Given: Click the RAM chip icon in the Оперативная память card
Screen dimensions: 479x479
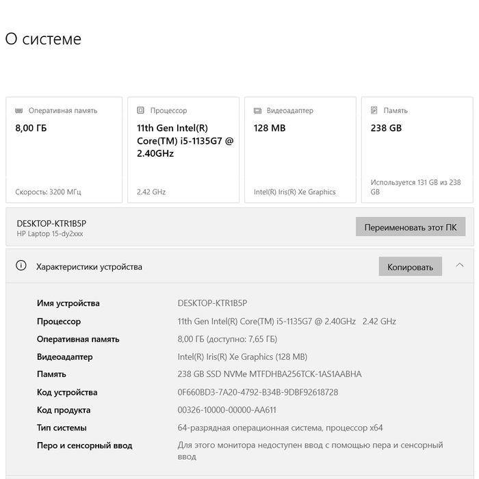Looking at the screenshot, I should pyautogui.click(x=20, y=110).
